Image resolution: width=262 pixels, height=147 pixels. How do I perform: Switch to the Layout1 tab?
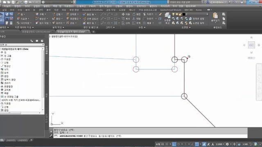click(x=11, y=140)
